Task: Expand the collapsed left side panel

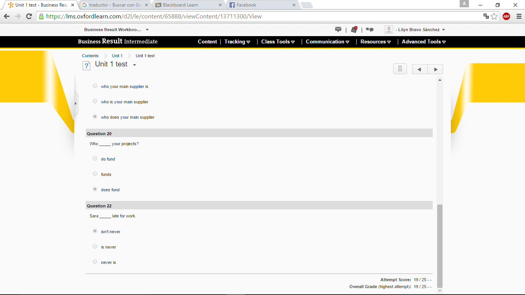Action: pos(76,103)
